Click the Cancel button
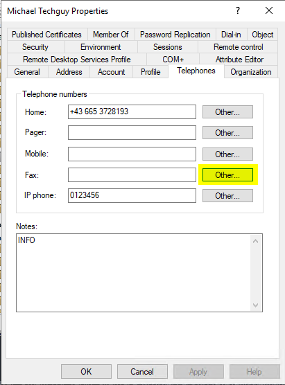This screenshot has width=285, height=385. coord(142,371)
